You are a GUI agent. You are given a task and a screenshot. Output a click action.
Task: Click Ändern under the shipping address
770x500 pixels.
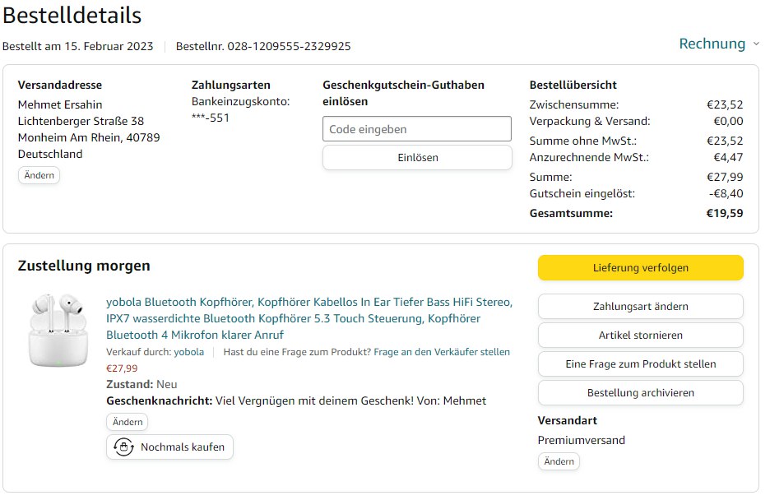[x=39, y=175]
